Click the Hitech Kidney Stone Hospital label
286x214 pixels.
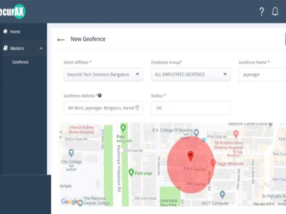(82, 129)
